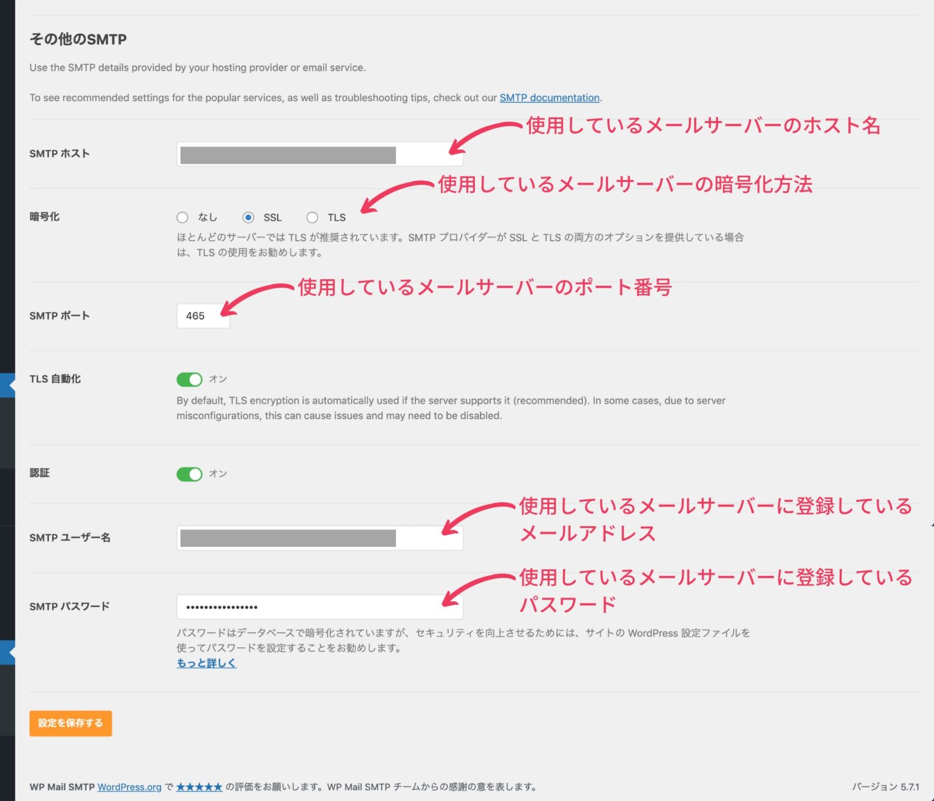The height and width of the screenshot is (801, 934).
Task: Visit WordPress.org from the footer credit
Action: [128, 786]
